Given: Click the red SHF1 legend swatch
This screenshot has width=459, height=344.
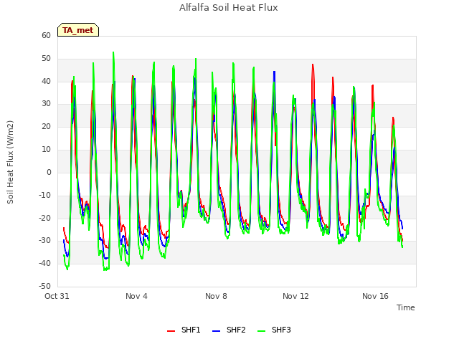Looking at the screenshot, I should (171, 331).
